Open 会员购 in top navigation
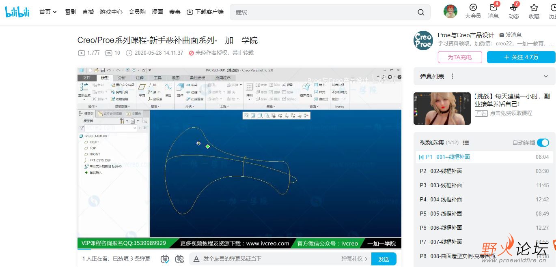The height and width of the screenshot is (267, 556). point(137,12)
